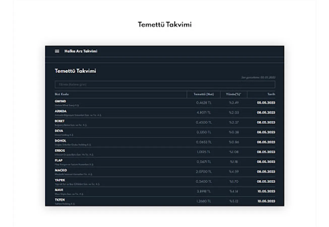Focus the Filtrele keyword input field

[165, 84]
